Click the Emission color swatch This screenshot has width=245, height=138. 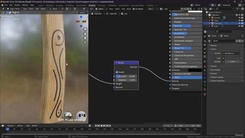tap(195, 70)
